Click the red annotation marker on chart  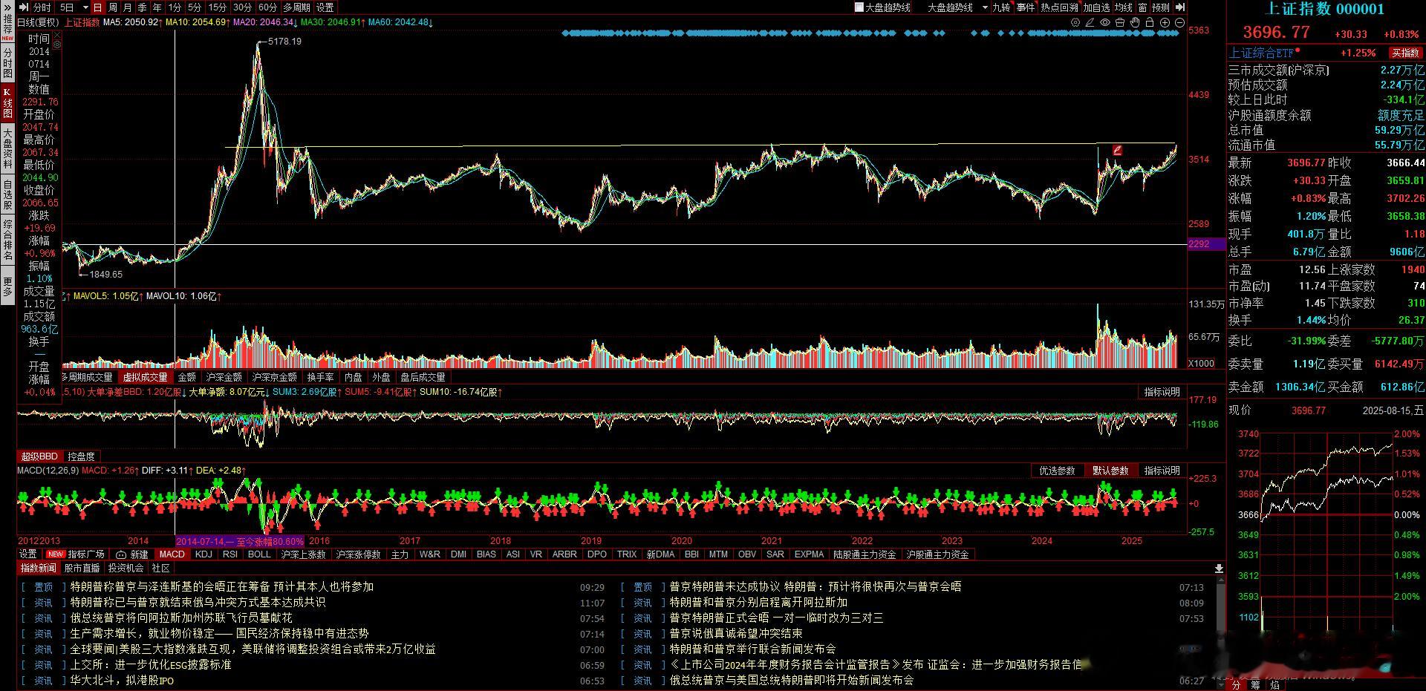[1117, 150]
